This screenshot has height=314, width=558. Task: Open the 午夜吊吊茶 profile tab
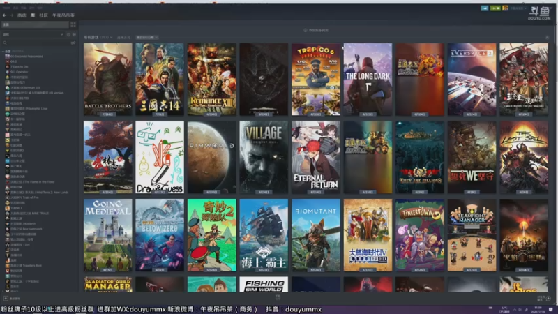[x=63, y=15]
